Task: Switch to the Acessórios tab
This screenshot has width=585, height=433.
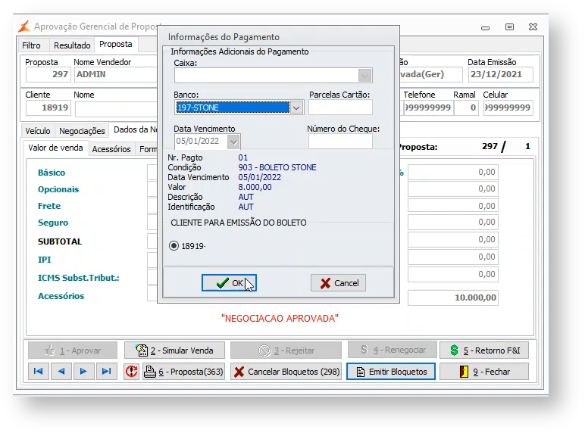Action: (111, 149)
